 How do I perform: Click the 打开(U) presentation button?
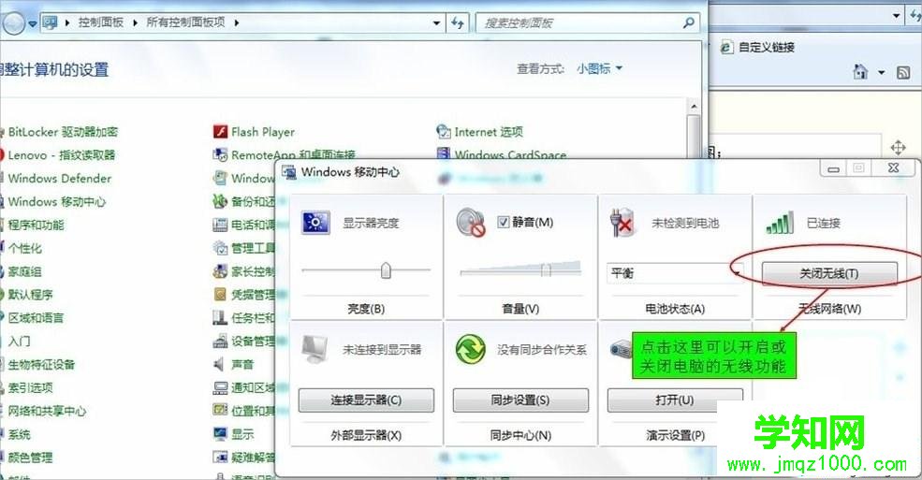click(675, 400)
